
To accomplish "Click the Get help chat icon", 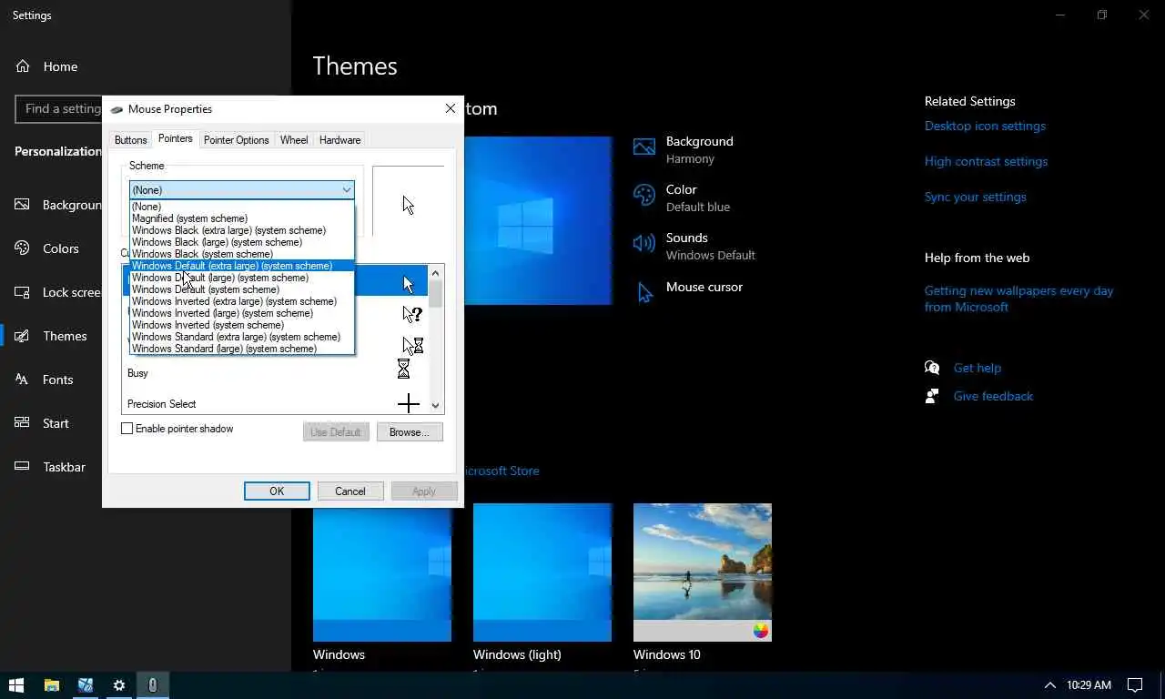I will [932, 368].
